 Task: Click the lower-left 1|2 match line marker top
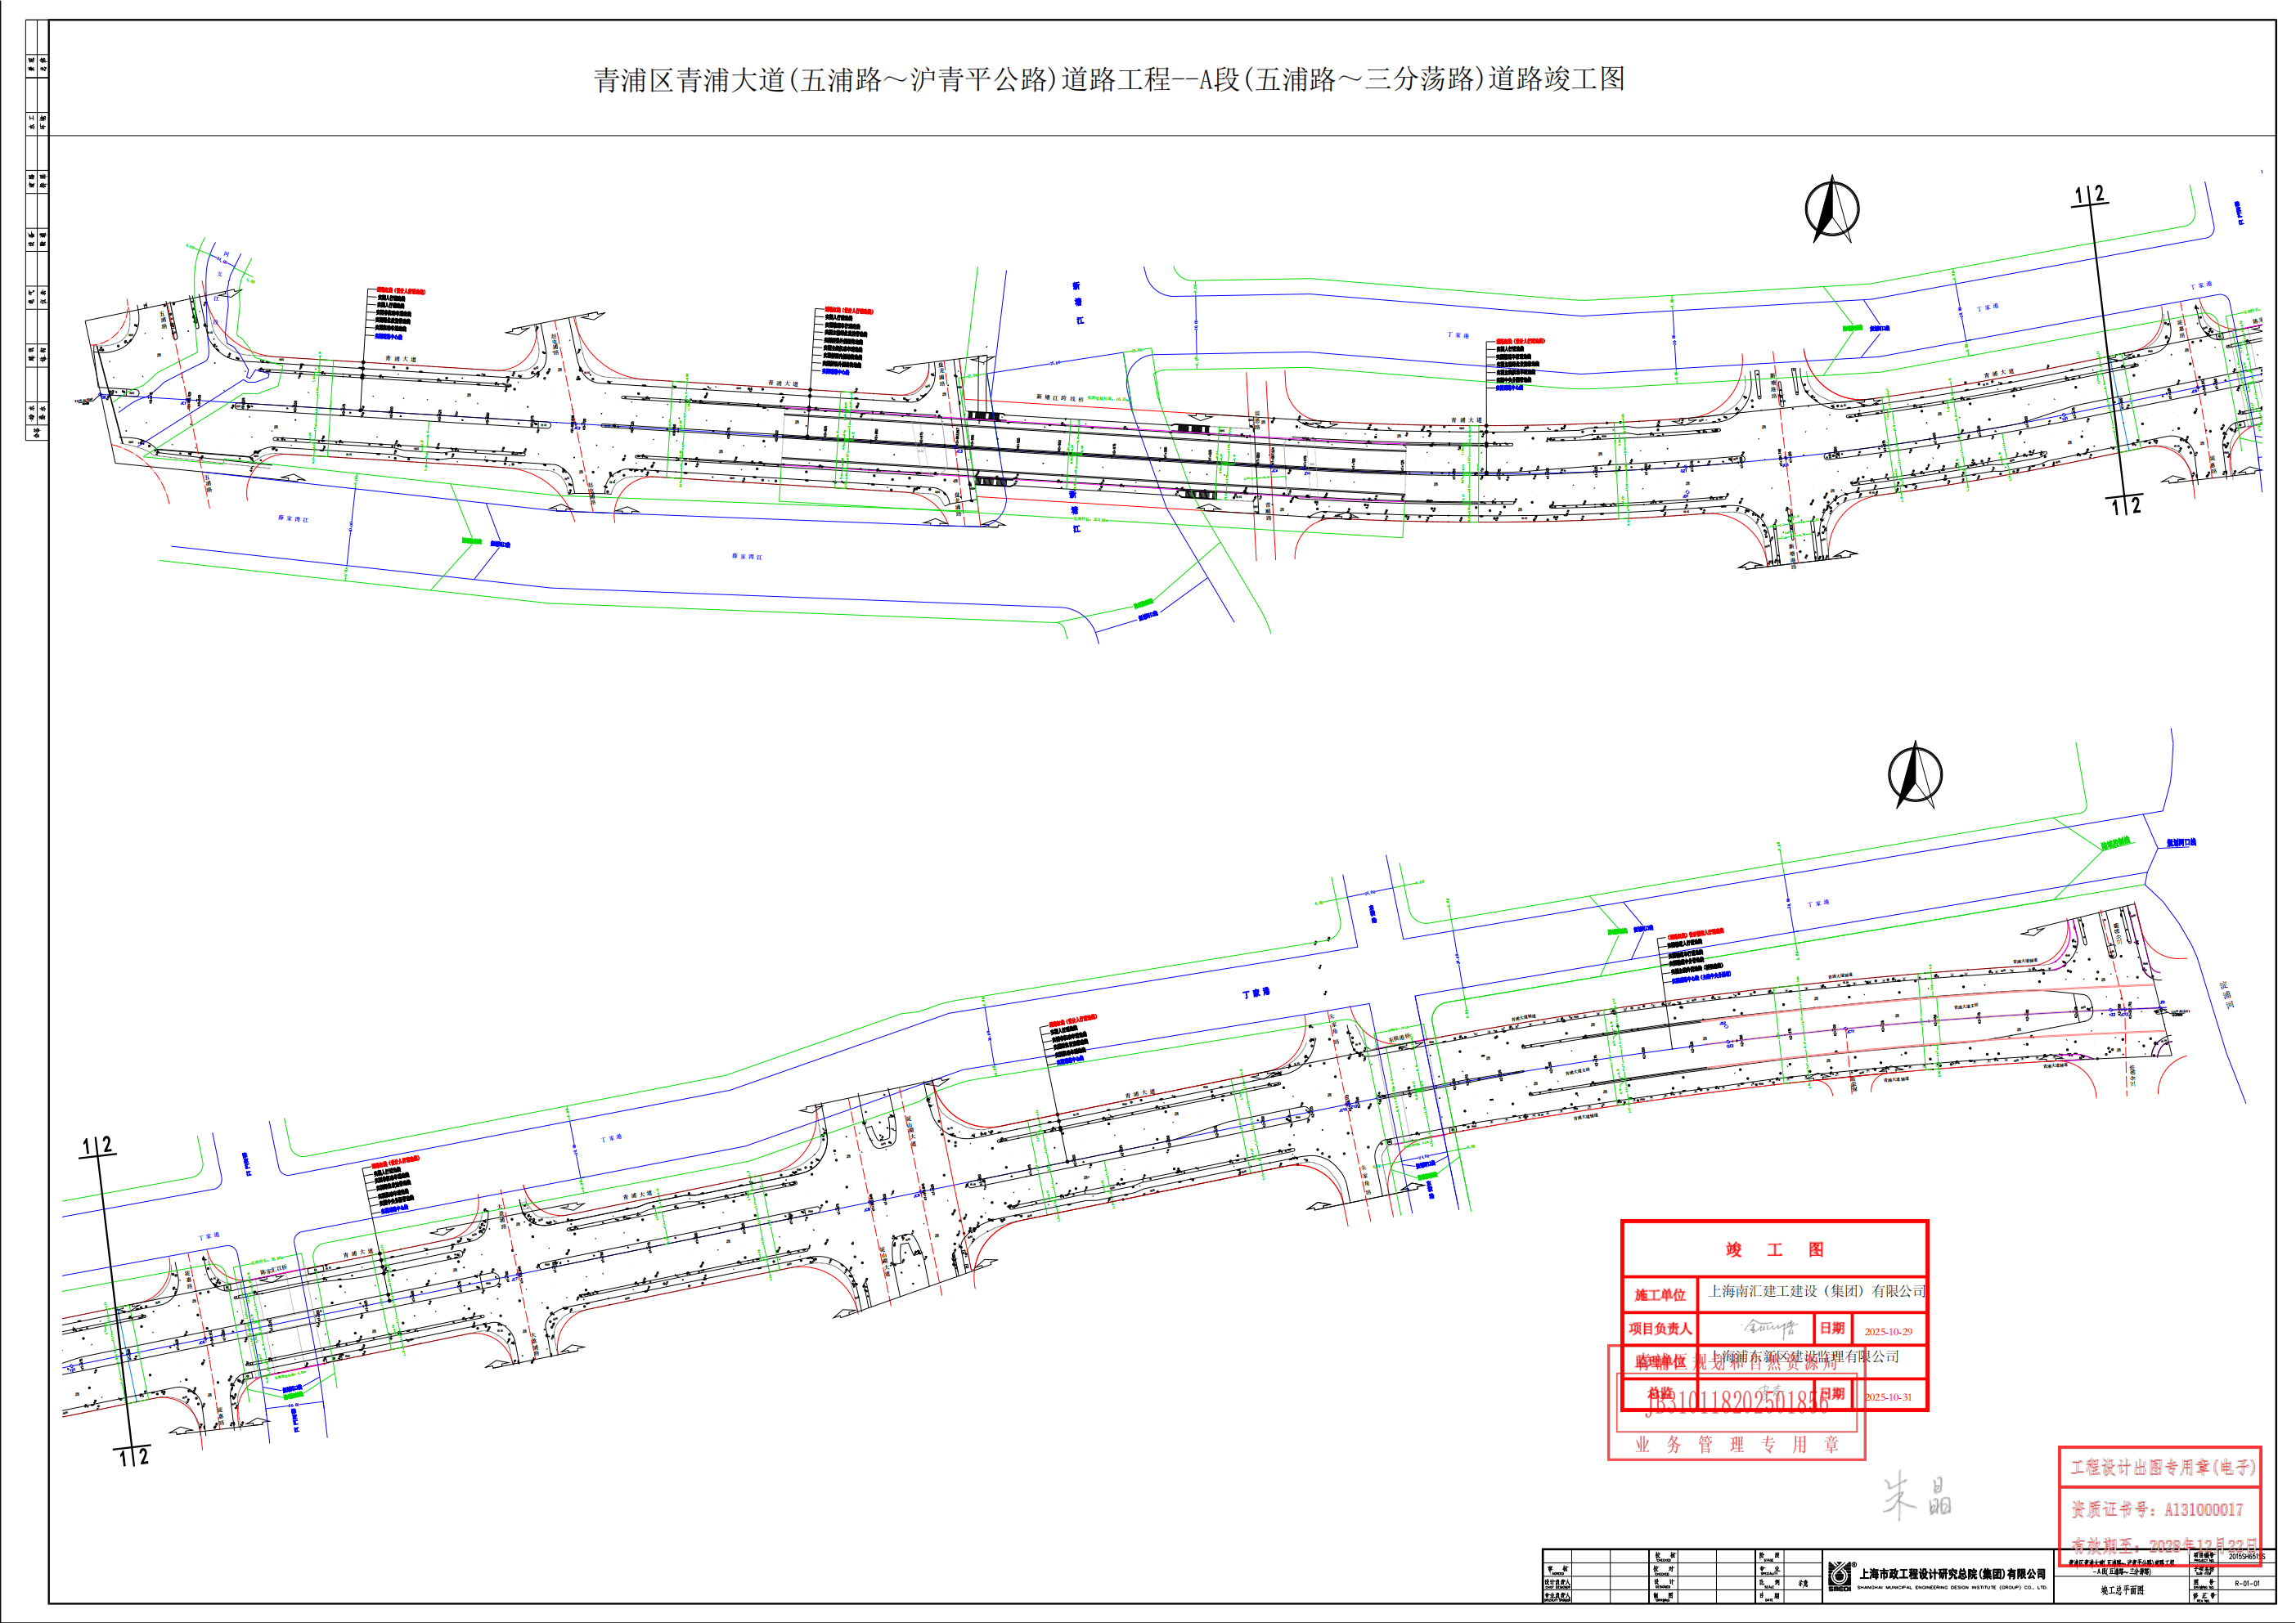click(97, 1146)
